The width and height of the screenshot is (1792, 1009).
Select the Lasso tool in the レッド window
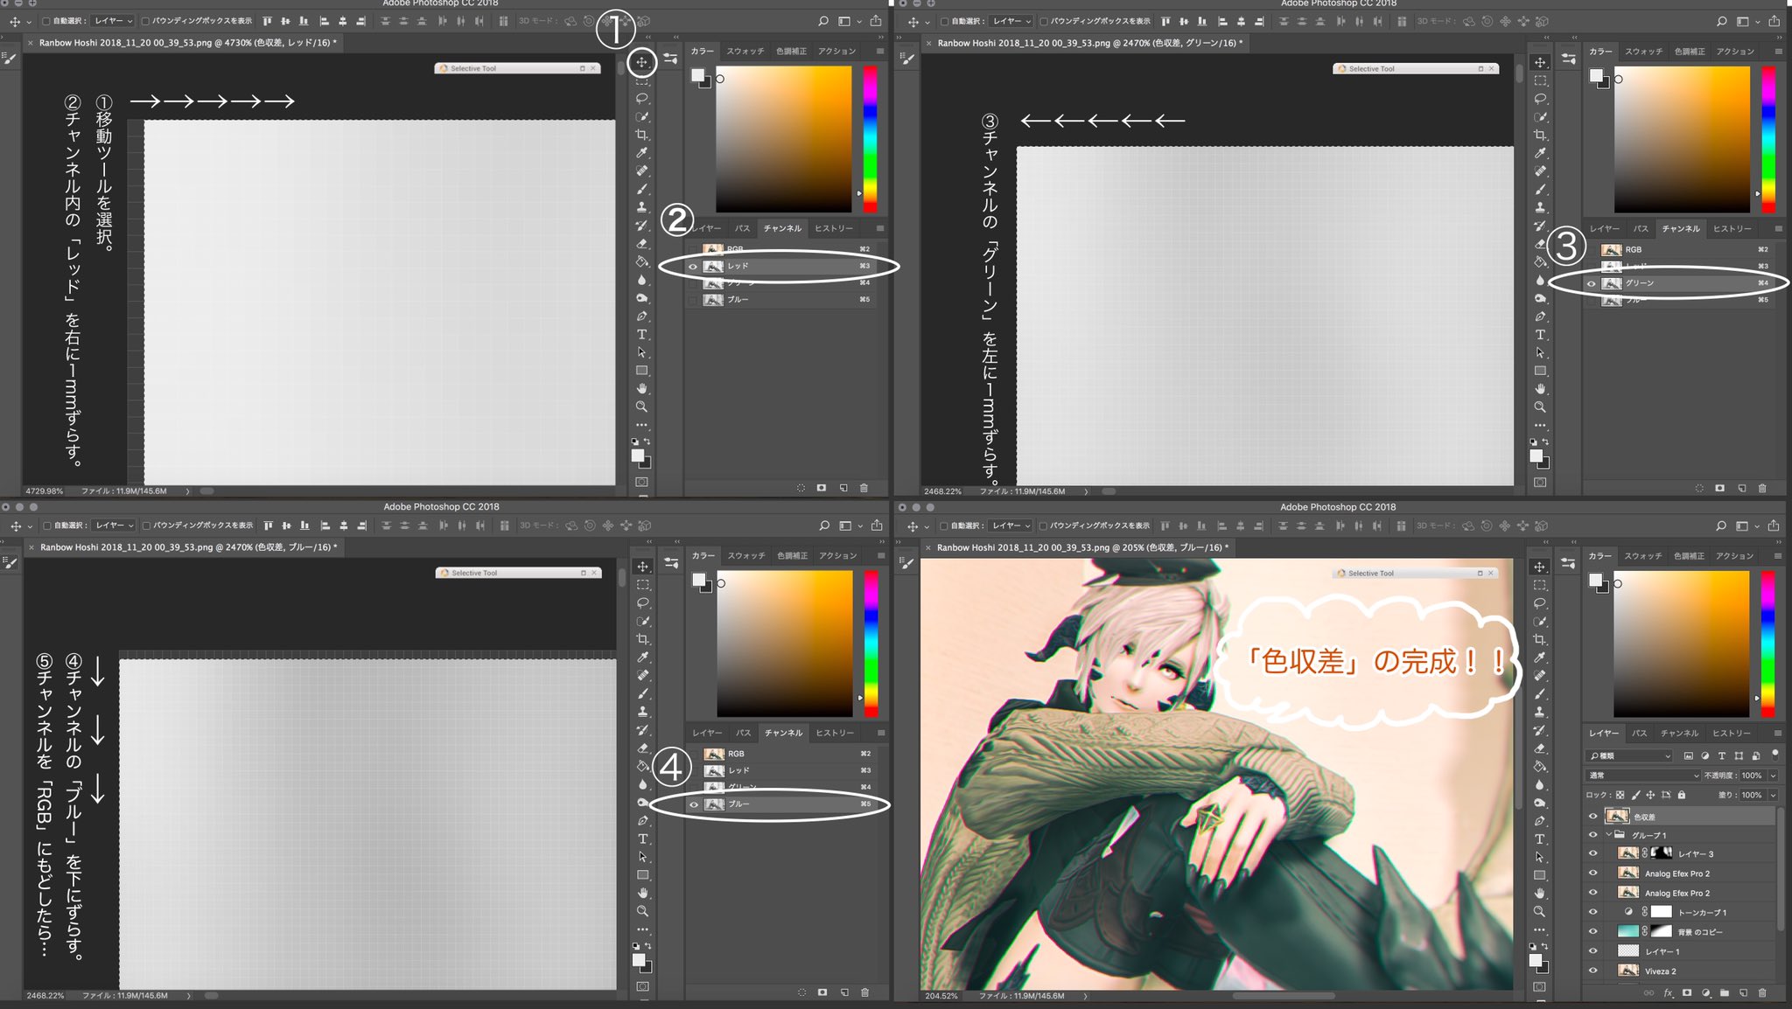(641, 98)
